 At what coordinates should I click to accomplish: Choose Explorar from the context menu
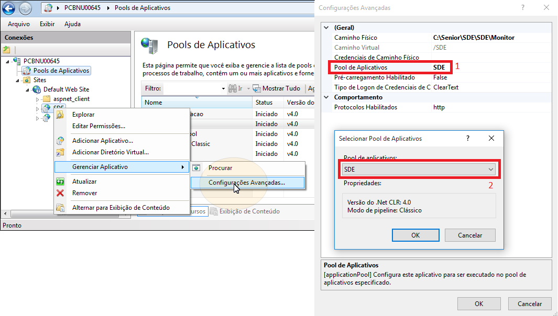click(x=122, y=115)
